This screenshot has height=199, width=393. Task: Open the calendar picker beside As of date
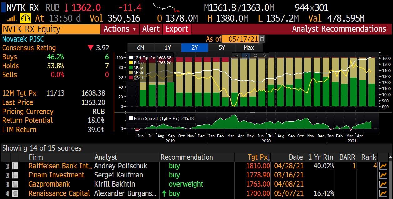[x=262, y=39]
